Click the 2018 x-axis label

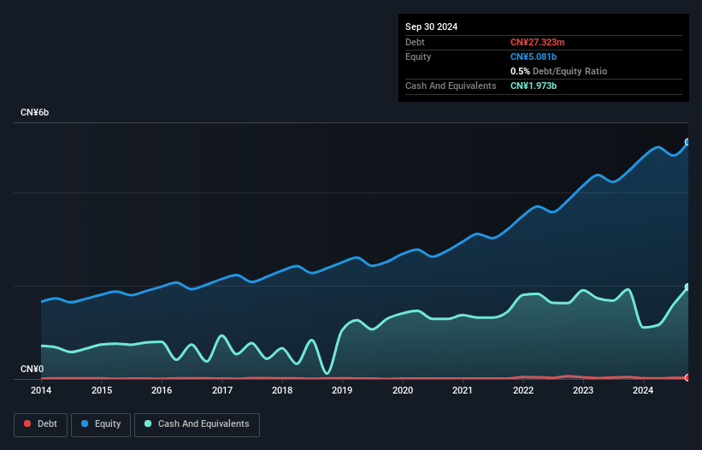(282, 390)
